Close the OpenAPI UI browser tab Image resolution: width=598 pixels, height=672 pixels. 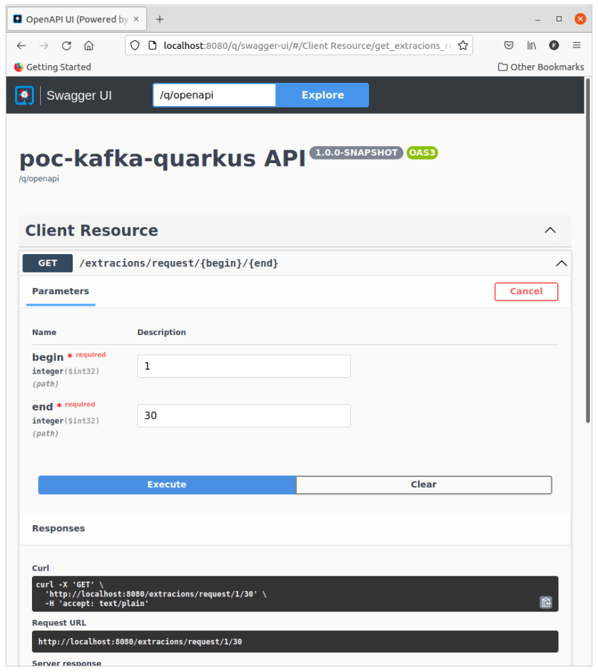136,19
